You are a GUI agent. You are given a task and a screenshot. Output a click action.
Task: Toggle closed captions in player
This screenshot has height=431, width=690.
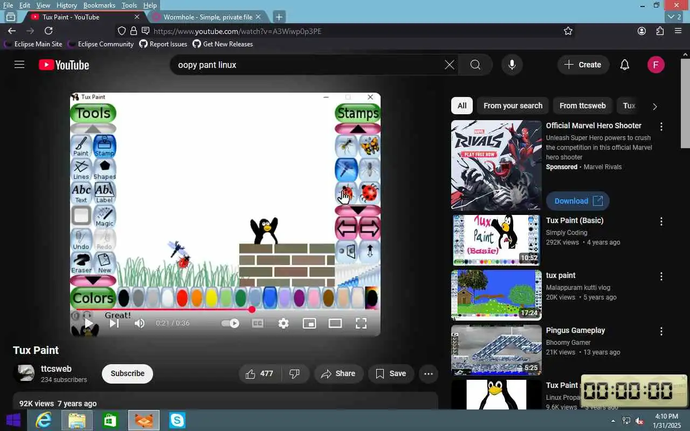(258, 323)
